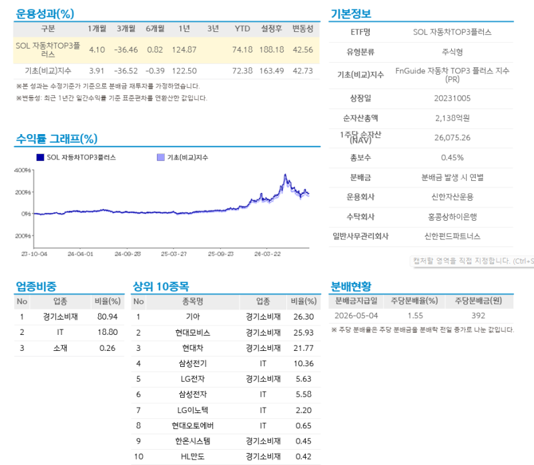534x465 pixels.
Task: Click the chart peak of return line
Action: point(286,175)
